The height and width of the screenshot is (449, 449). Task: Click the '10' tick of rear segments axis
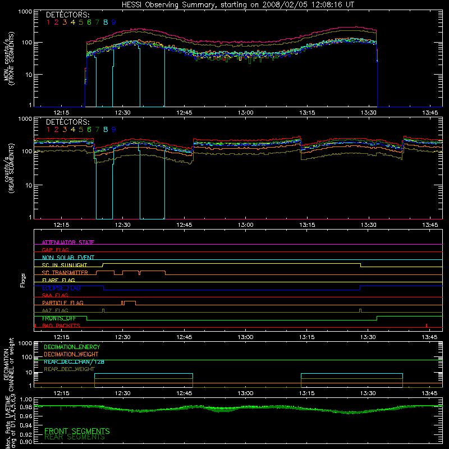point(29,185)
